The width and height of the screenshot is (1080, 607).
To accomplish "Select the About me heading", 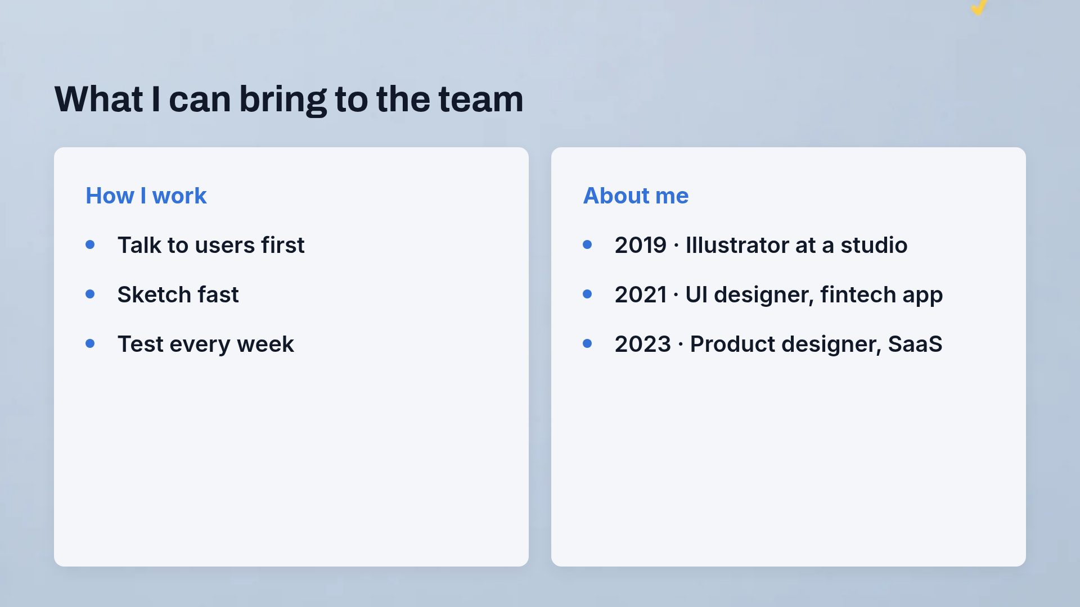I will coord(636,196).
